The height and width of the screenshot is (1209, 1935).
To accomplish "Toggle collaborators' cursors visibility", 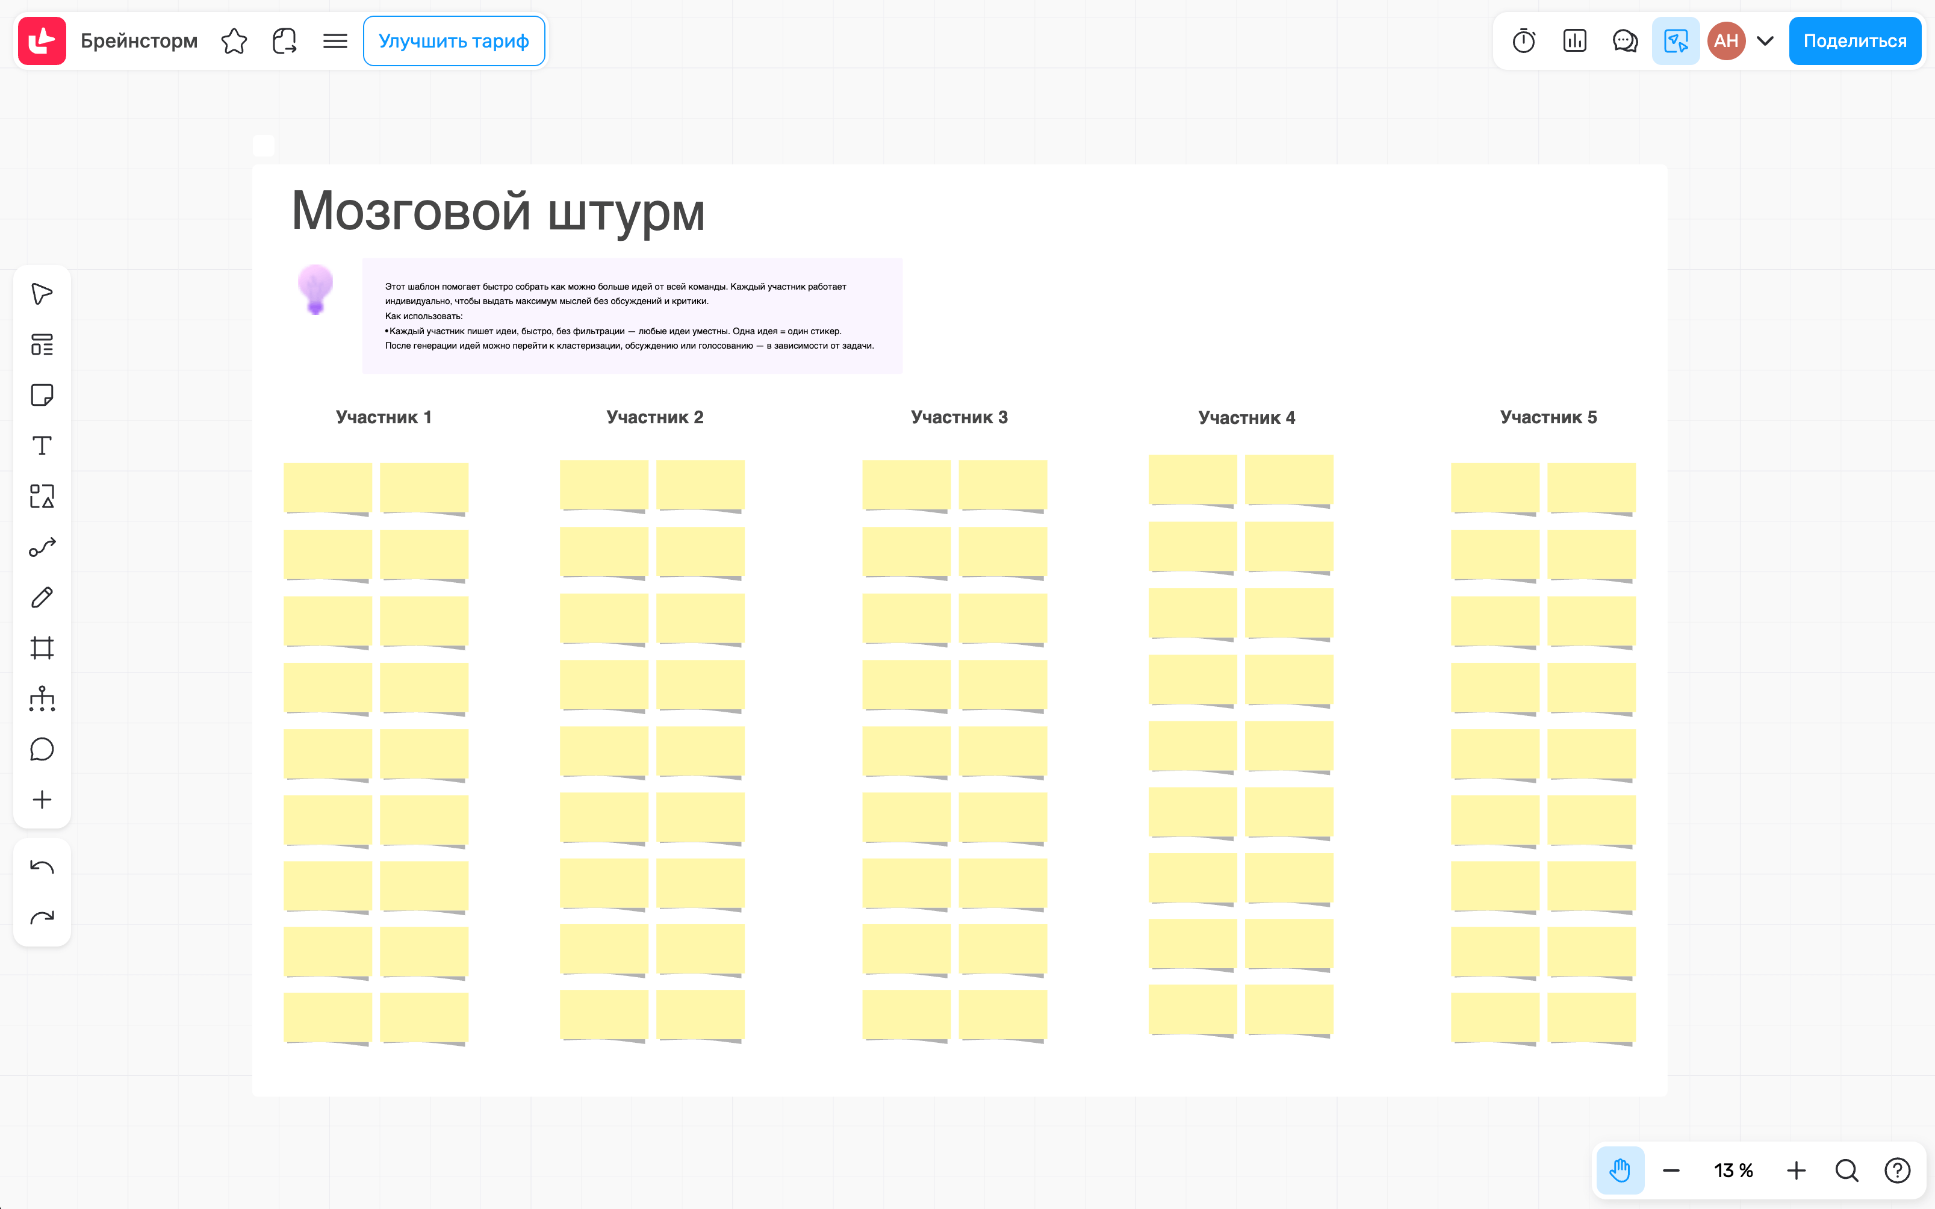I will point(1675,41).
